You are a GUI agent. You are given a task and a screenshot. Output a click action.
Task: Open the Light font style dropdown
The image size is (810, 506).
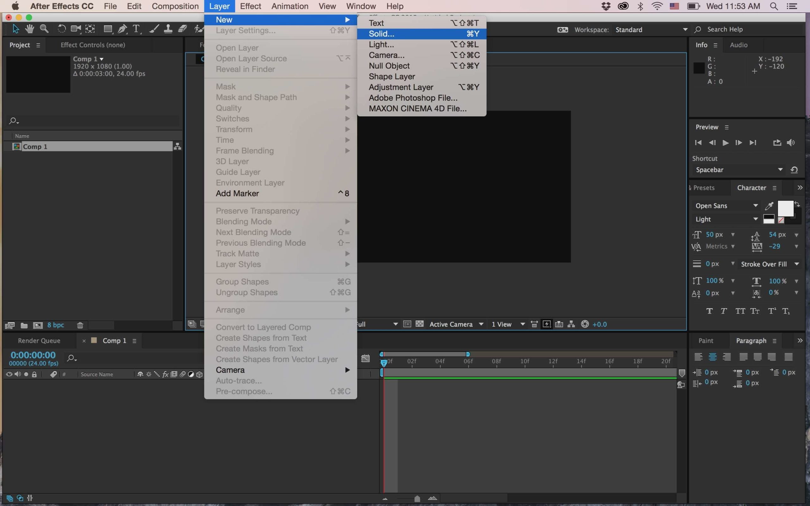726,219
